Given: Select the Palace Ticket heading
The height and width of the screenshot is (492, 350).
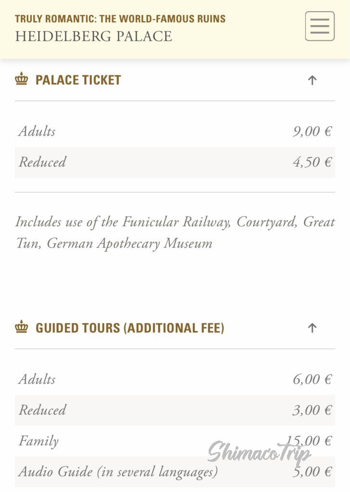Looking at the screenshot, I should click(78, 80).
